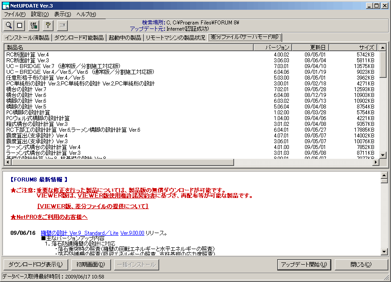Open the ヘルプ(H) menu

pos(86,14)
